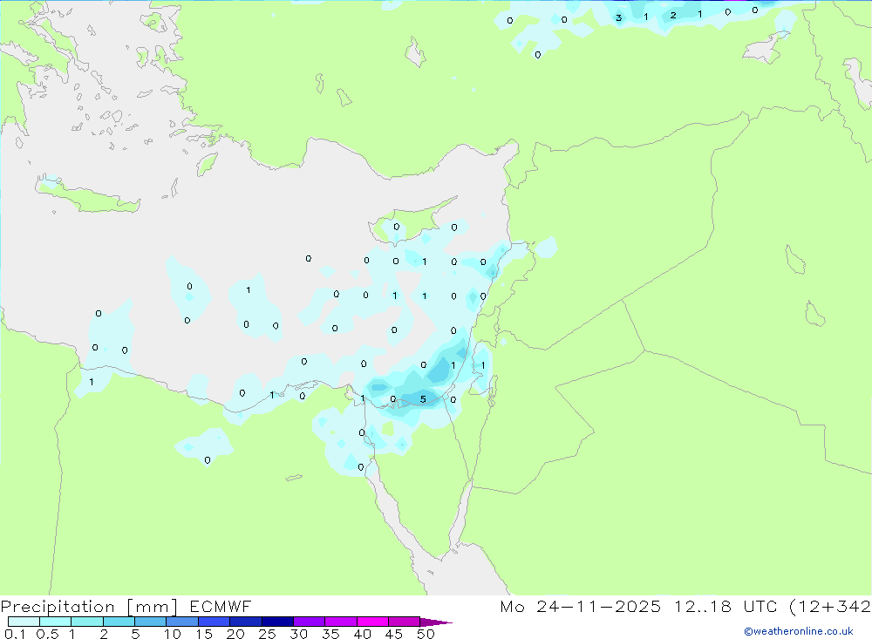Viewport: 872px width, 639px height.
Task: Click the 30–35 mm violet legend swatch
Action: [x=310, y=622]
